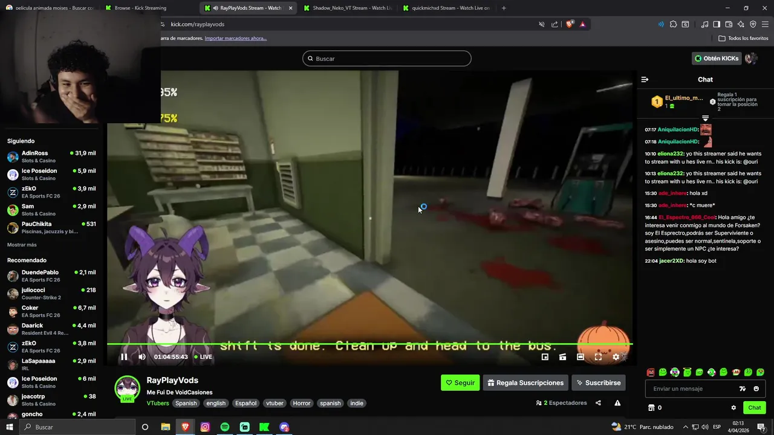Open AdinRoss channel in sidebar
Image resolution: width=774 pixels, height=435 pixels.
pyautogui.click(x=51, y=157)
